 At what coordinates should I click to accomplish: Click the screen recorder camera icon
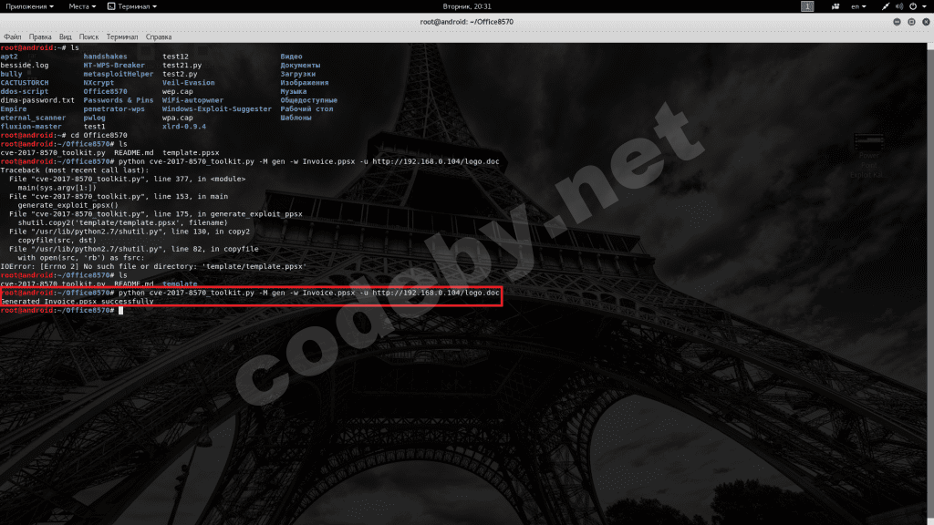tap(835, 6)
